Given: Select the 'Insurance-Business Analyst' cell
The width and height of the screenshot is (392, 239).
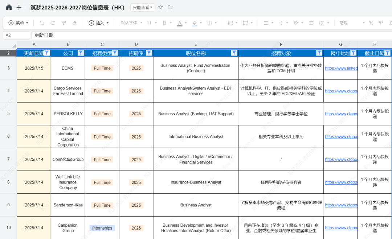Looking at the screenshot, I should (196, 182).
